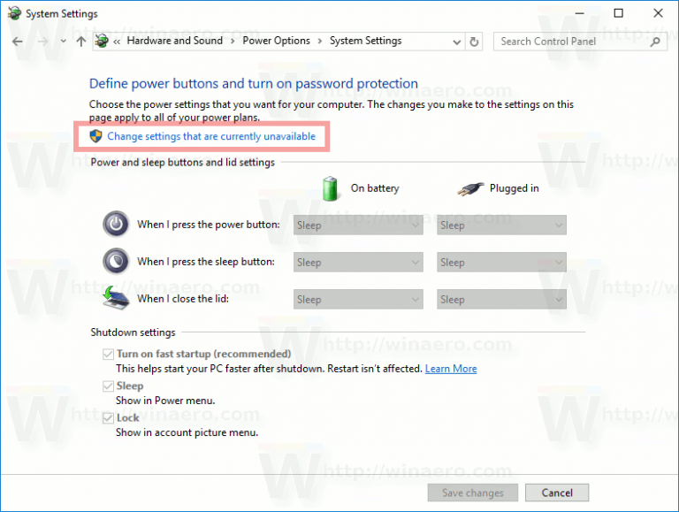Toggle the Sleep power menu checkbox
The height and width of the screenshot is (512, 679).
108,386
